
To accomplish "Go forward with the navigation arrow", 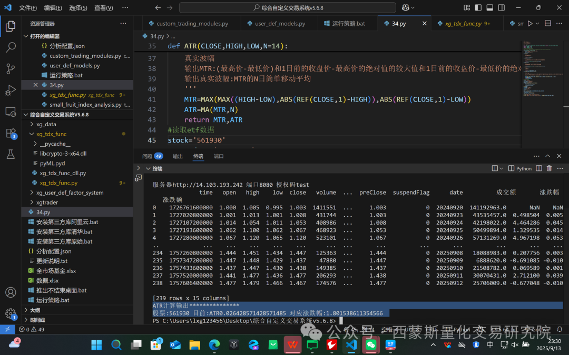I will click(170, 7).
